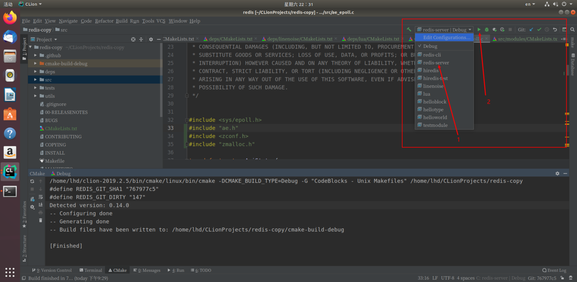The height and width of the screenshot is (282, 577).
Task: Open Terminal from the Ubuntu dock
Action: click(x=10, y=191)
